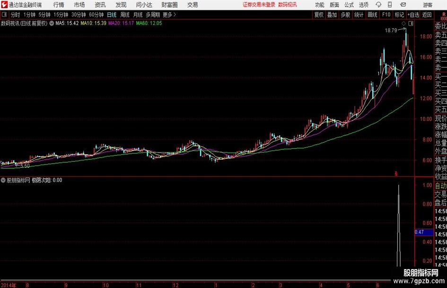Switch to 分时 period tab
The height and width of the screenshot is (288, 447).
coord(16,15)
